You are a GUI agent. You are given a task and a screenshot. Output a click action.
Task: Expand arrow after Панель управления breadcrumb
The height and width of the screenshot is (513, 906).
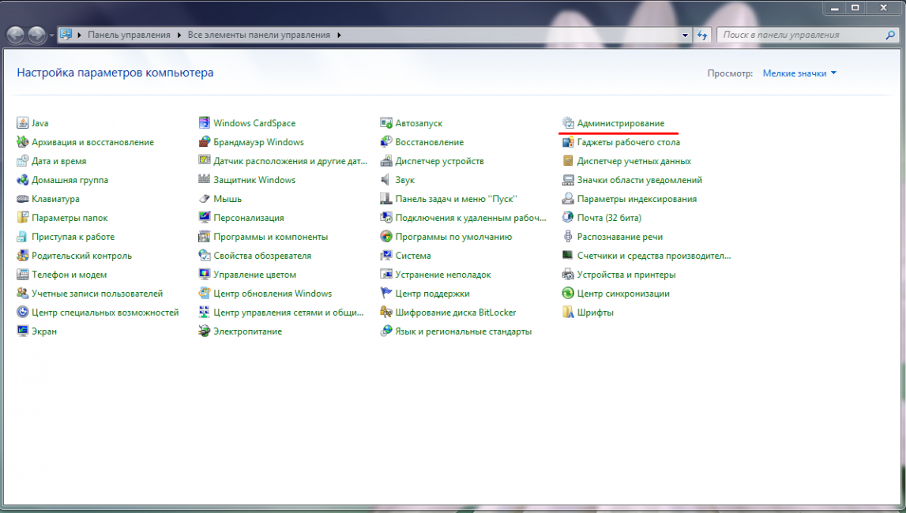click(x=179, y=36)
